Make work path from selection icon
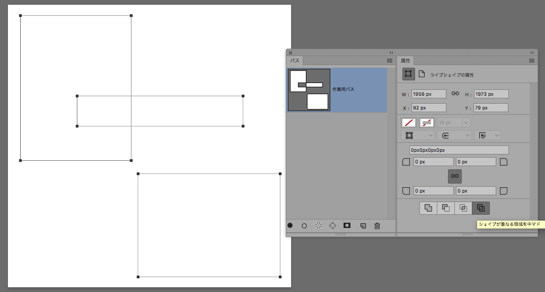Screen dimensions: 545x292 click(332, 226)
